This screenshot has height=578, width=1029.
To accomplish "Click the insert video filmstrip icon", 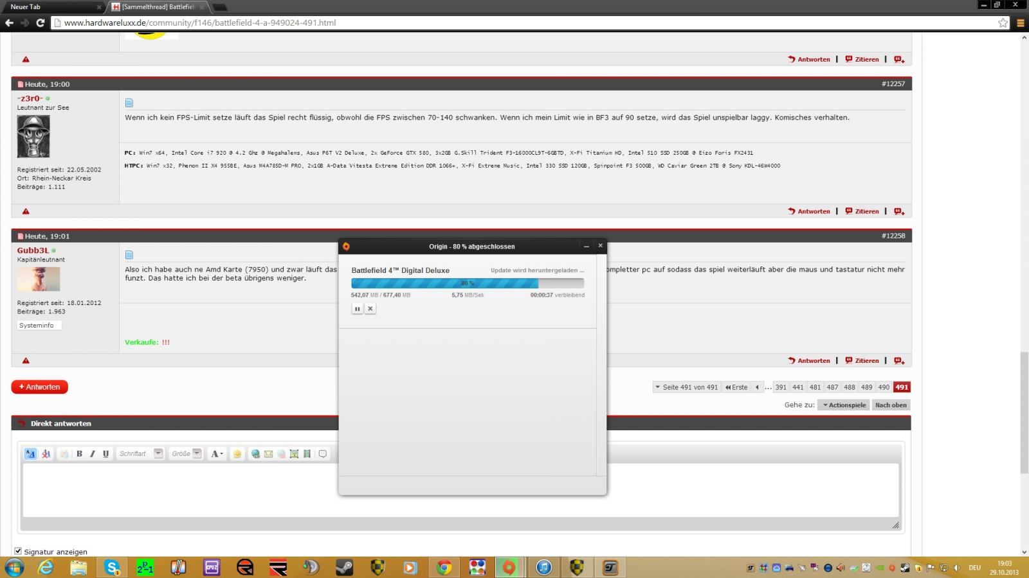I will coord(307,453).
